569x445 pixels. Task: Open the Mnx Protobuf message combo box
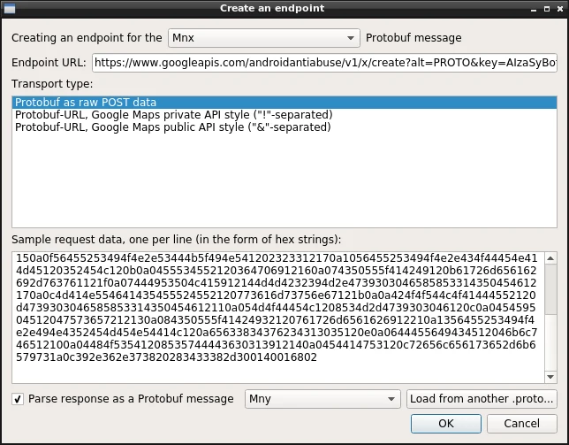point(264,38)
